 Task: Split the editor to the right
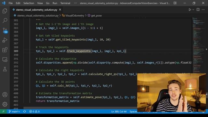tap(198, 9)
